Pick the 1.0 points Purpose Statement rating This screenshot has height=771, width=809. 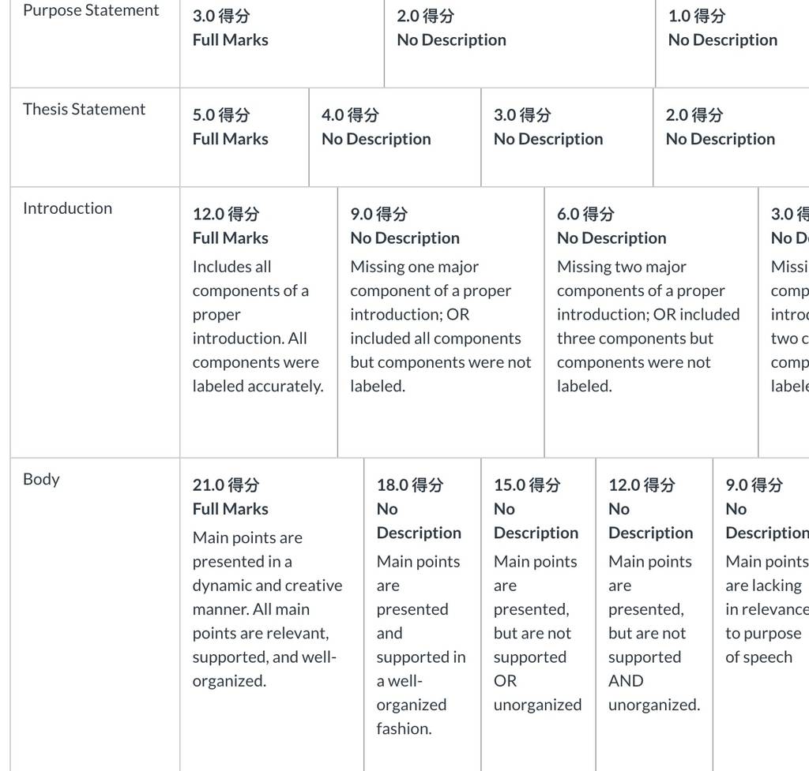(732, 44)
